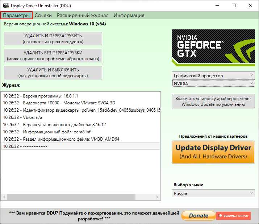Click the DDU app icon in title bar
The width and height of the screenshot is (259, 224).
[x=6, y=6]
